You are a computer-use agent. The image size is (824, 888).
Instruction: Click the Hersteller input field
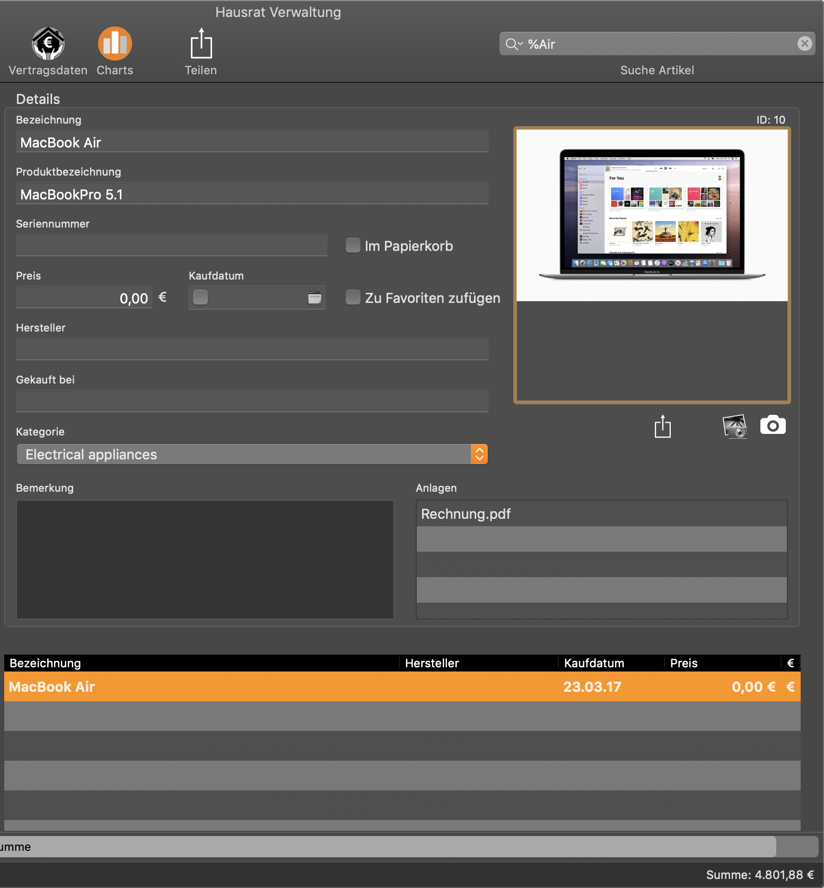(x=252, y=350)
